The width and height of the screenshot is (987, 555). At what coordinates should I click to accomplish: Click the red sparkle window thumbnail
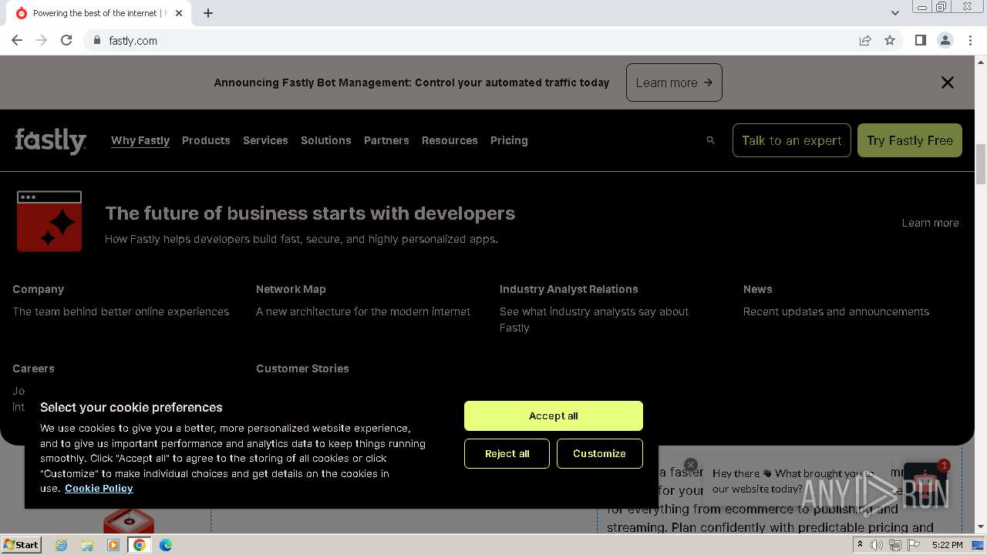[x=49, y=221]
